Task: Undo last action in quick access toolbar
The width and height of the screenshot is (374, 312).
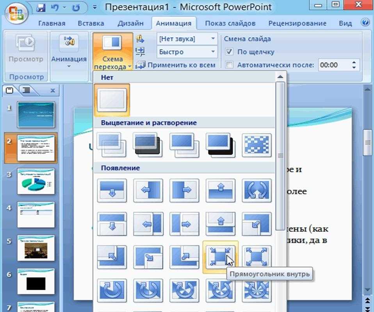Action: tap(55, 8)
